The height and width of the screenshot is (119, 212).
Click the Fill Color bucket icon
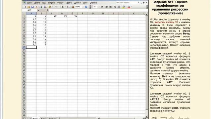pos(123,7)
